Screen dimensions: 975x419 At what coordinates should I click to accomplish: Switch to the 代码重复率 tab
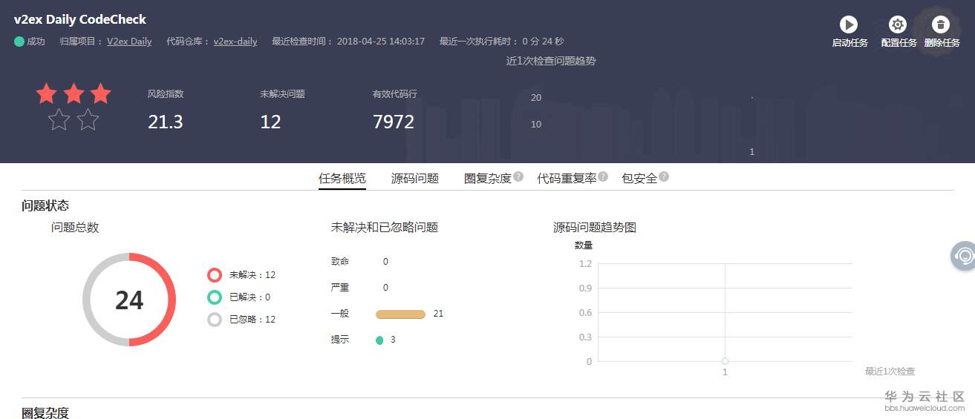pyautogui.click(x=567, y=179)
